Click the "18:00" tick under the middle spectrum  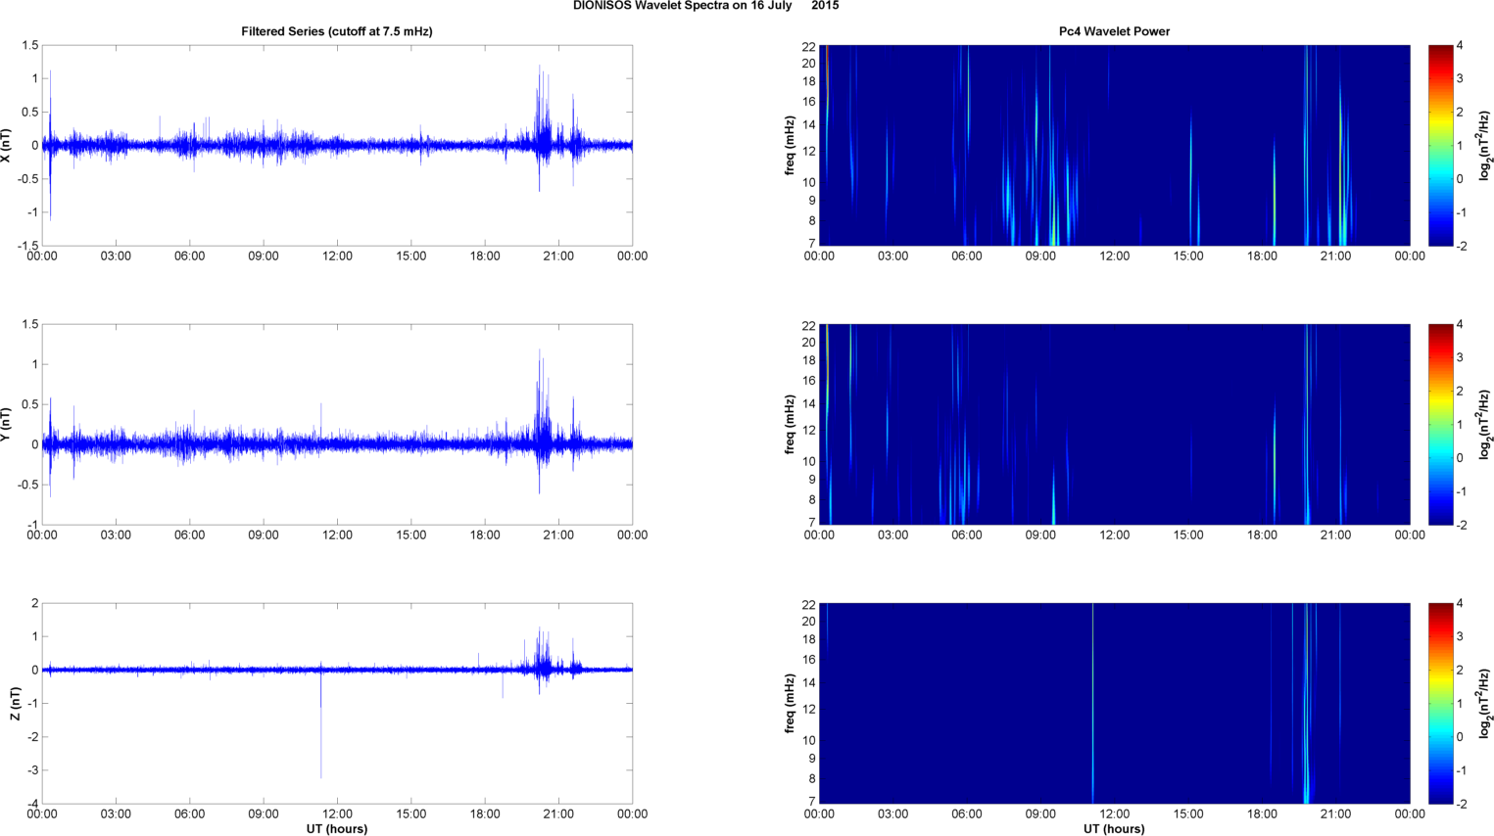1262,535
